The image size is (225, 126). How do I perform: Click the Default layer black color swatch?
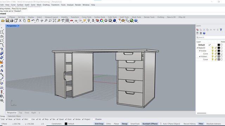[219, 45]
